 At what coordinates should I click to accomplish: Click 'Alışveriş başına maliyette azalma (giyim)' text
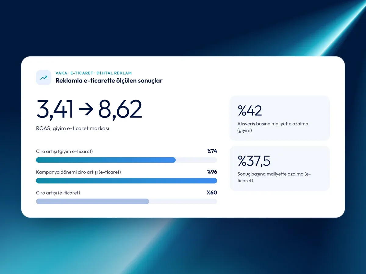pyautogui.click(x=273, y=127)
